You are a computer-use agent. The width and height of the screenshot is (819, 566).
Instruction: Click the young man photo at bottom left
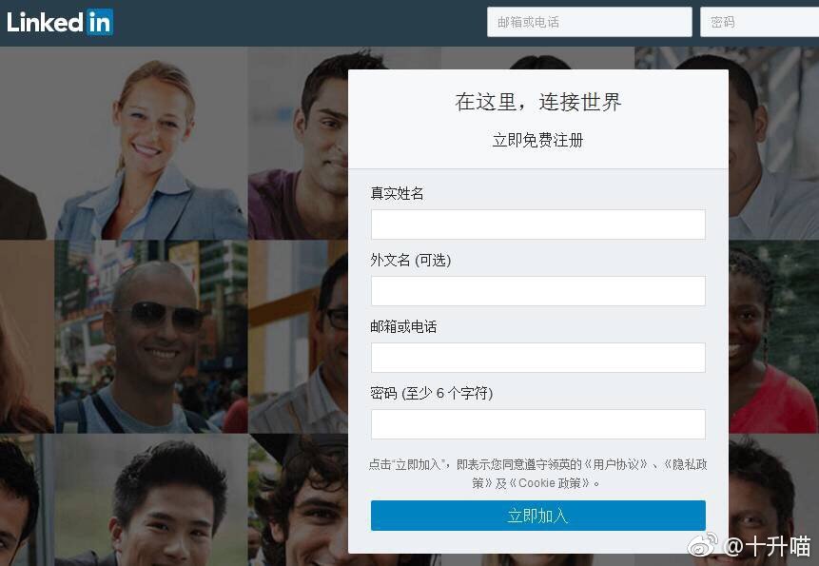(x=151, y=499)
